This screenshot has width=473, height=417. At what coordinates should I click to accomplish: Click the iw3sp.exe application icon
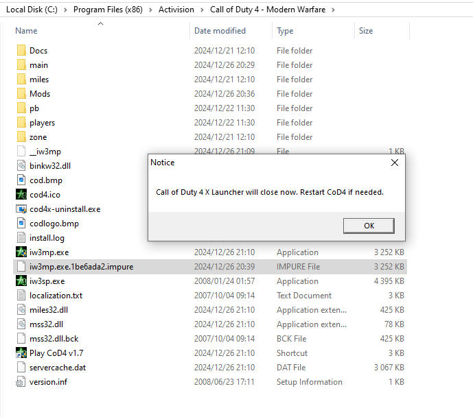point(21,281)
